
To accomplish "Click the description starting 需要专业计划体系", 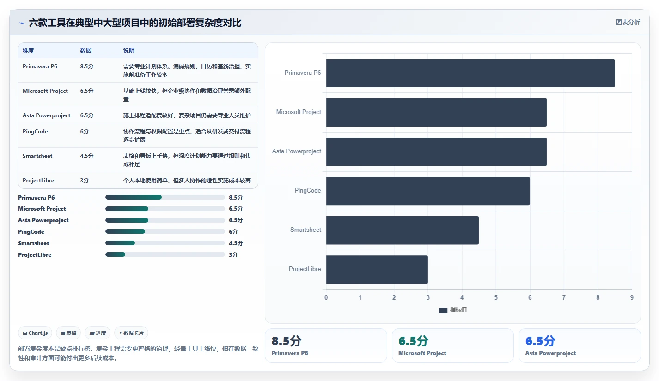I will point(187,70).
